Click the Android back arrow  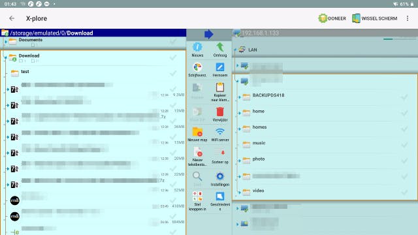(x=12, y=18)
